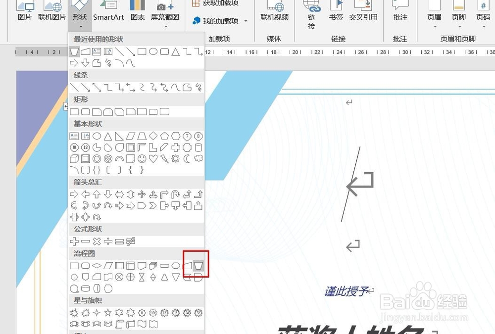Image resolution: width=495 pixels, height=334 pixels.
Task: Select the smiley face shape
Action: click(142, 158)
